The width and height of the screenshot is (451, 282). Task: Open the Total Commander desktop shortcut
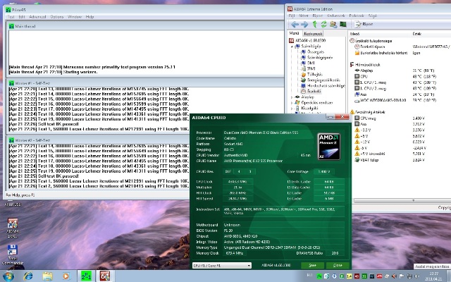tap(13, 255)
